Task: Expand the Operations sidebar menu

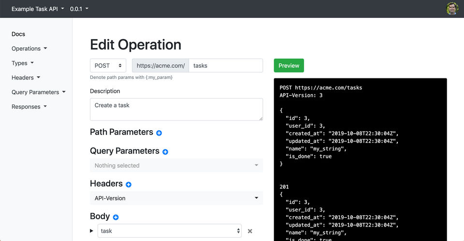Action: coord(29,48)
